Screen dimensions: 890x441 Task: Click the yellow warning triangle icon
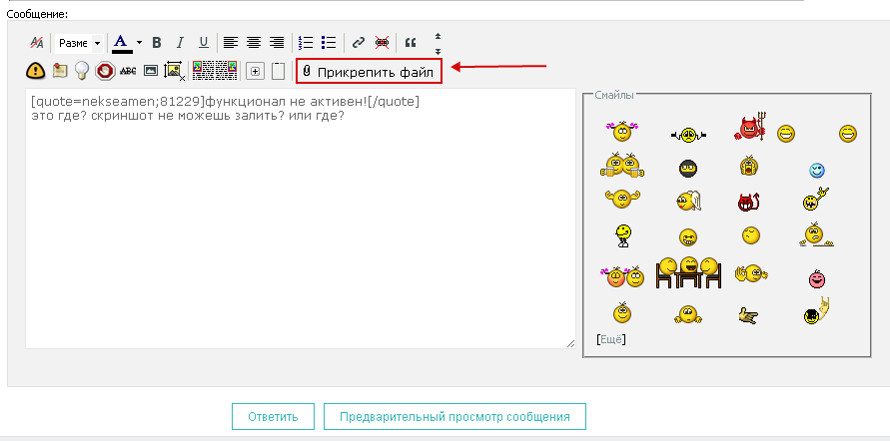(36, 71)
